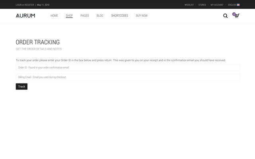255x159 pixels.
Task: Visit the Stores link
Action: pos(202,5)
